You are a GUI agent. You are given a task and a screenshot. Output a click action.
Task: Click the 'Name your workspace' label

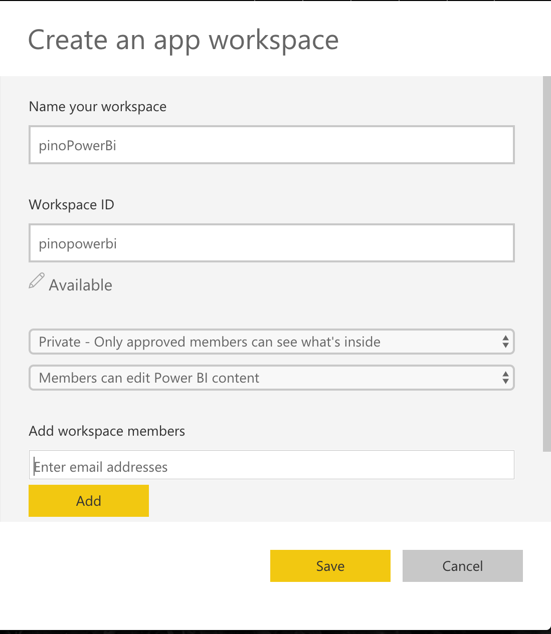(98, 107)
